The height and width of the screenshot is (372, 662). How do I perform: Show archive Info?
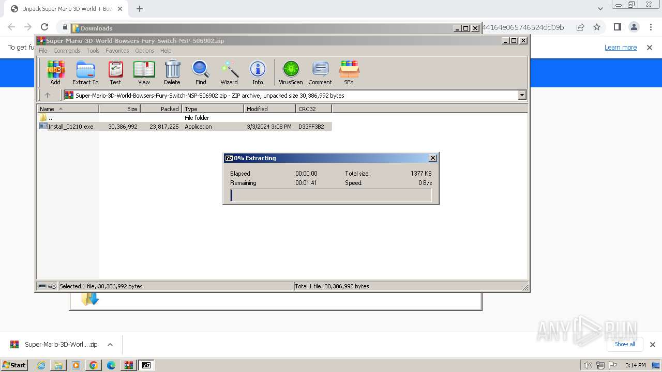tap(258, 72)
